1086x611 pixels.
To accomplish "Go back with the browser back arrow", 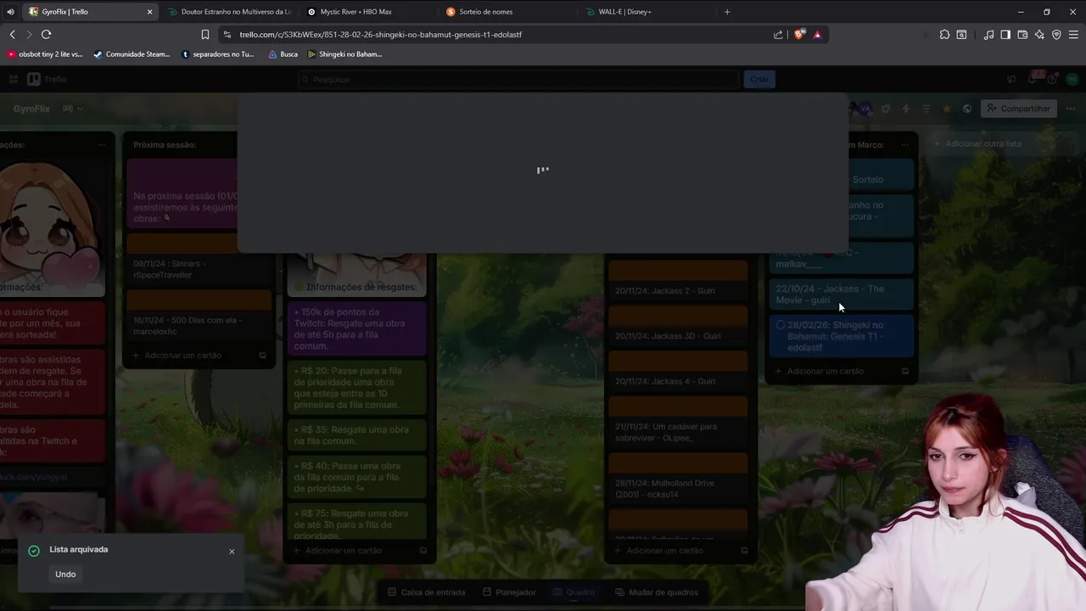I will pos(12,35).
